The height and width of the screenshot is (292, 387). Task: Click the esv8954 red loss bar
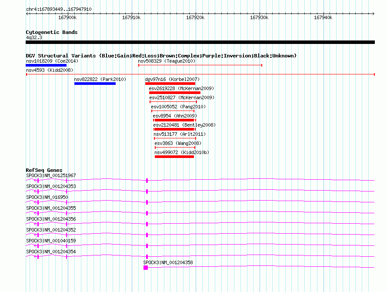click(x=174, y=120)
